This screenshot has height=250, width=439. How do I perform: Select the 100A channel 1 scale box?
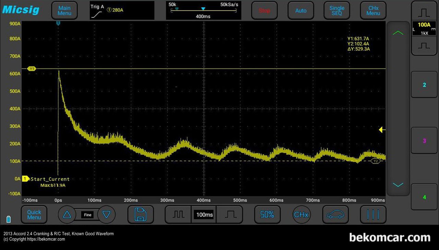pos(424,29)
